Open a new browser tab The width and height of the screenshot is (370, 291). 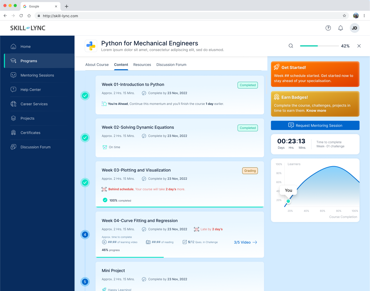pyautogui.click(x=67, y=6)
